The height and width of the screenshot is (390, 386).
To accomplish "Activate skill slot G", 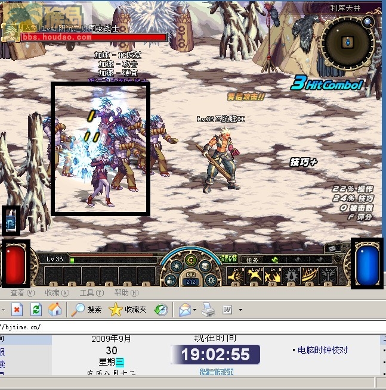I will (310, 276).
